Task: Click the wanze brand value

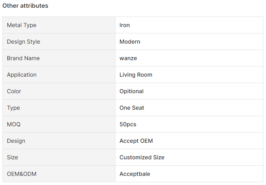Action: 128,58
